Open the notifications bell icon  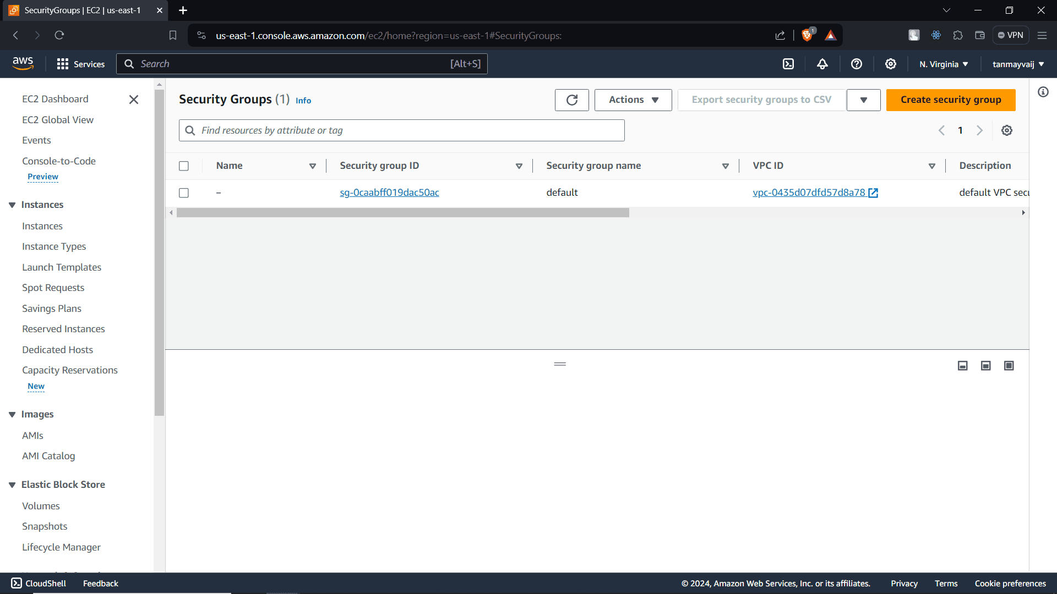click(x=822, y=64)
